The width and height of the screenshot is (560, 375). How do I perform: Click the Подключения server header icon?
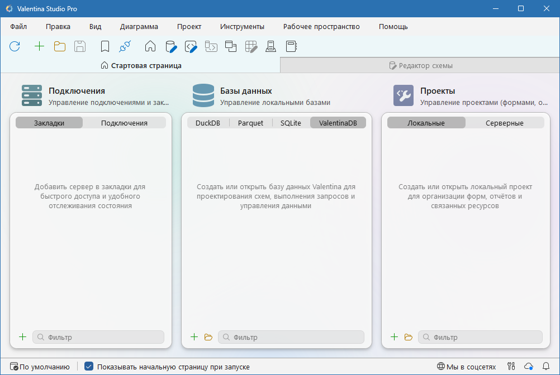coord(32,95)
